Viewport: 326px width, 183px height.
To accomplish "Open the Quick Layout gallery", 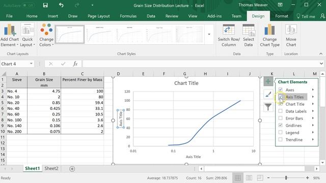I will 28,35.
